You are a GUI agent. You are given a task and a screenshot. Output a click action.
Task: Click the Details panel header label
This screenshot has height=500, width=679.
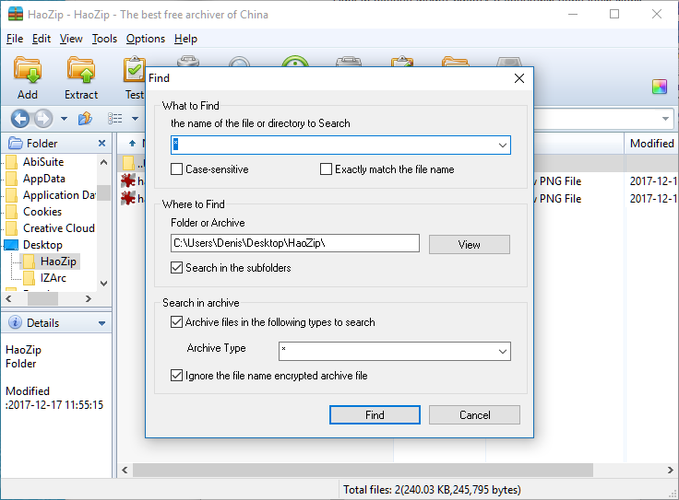pos(42,323)
